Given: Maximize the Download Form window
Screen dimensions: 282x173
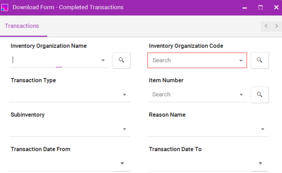Looking at the screenshot, I should click(x=260, y=7).
